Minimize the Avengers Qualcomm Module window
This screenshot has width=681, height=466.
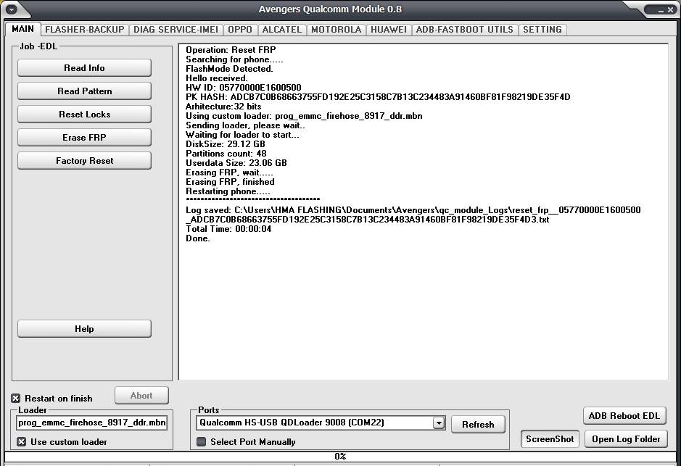pos(661,10)
